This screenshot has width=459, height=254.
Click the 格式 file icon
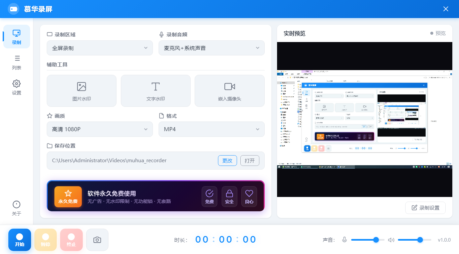161,116
